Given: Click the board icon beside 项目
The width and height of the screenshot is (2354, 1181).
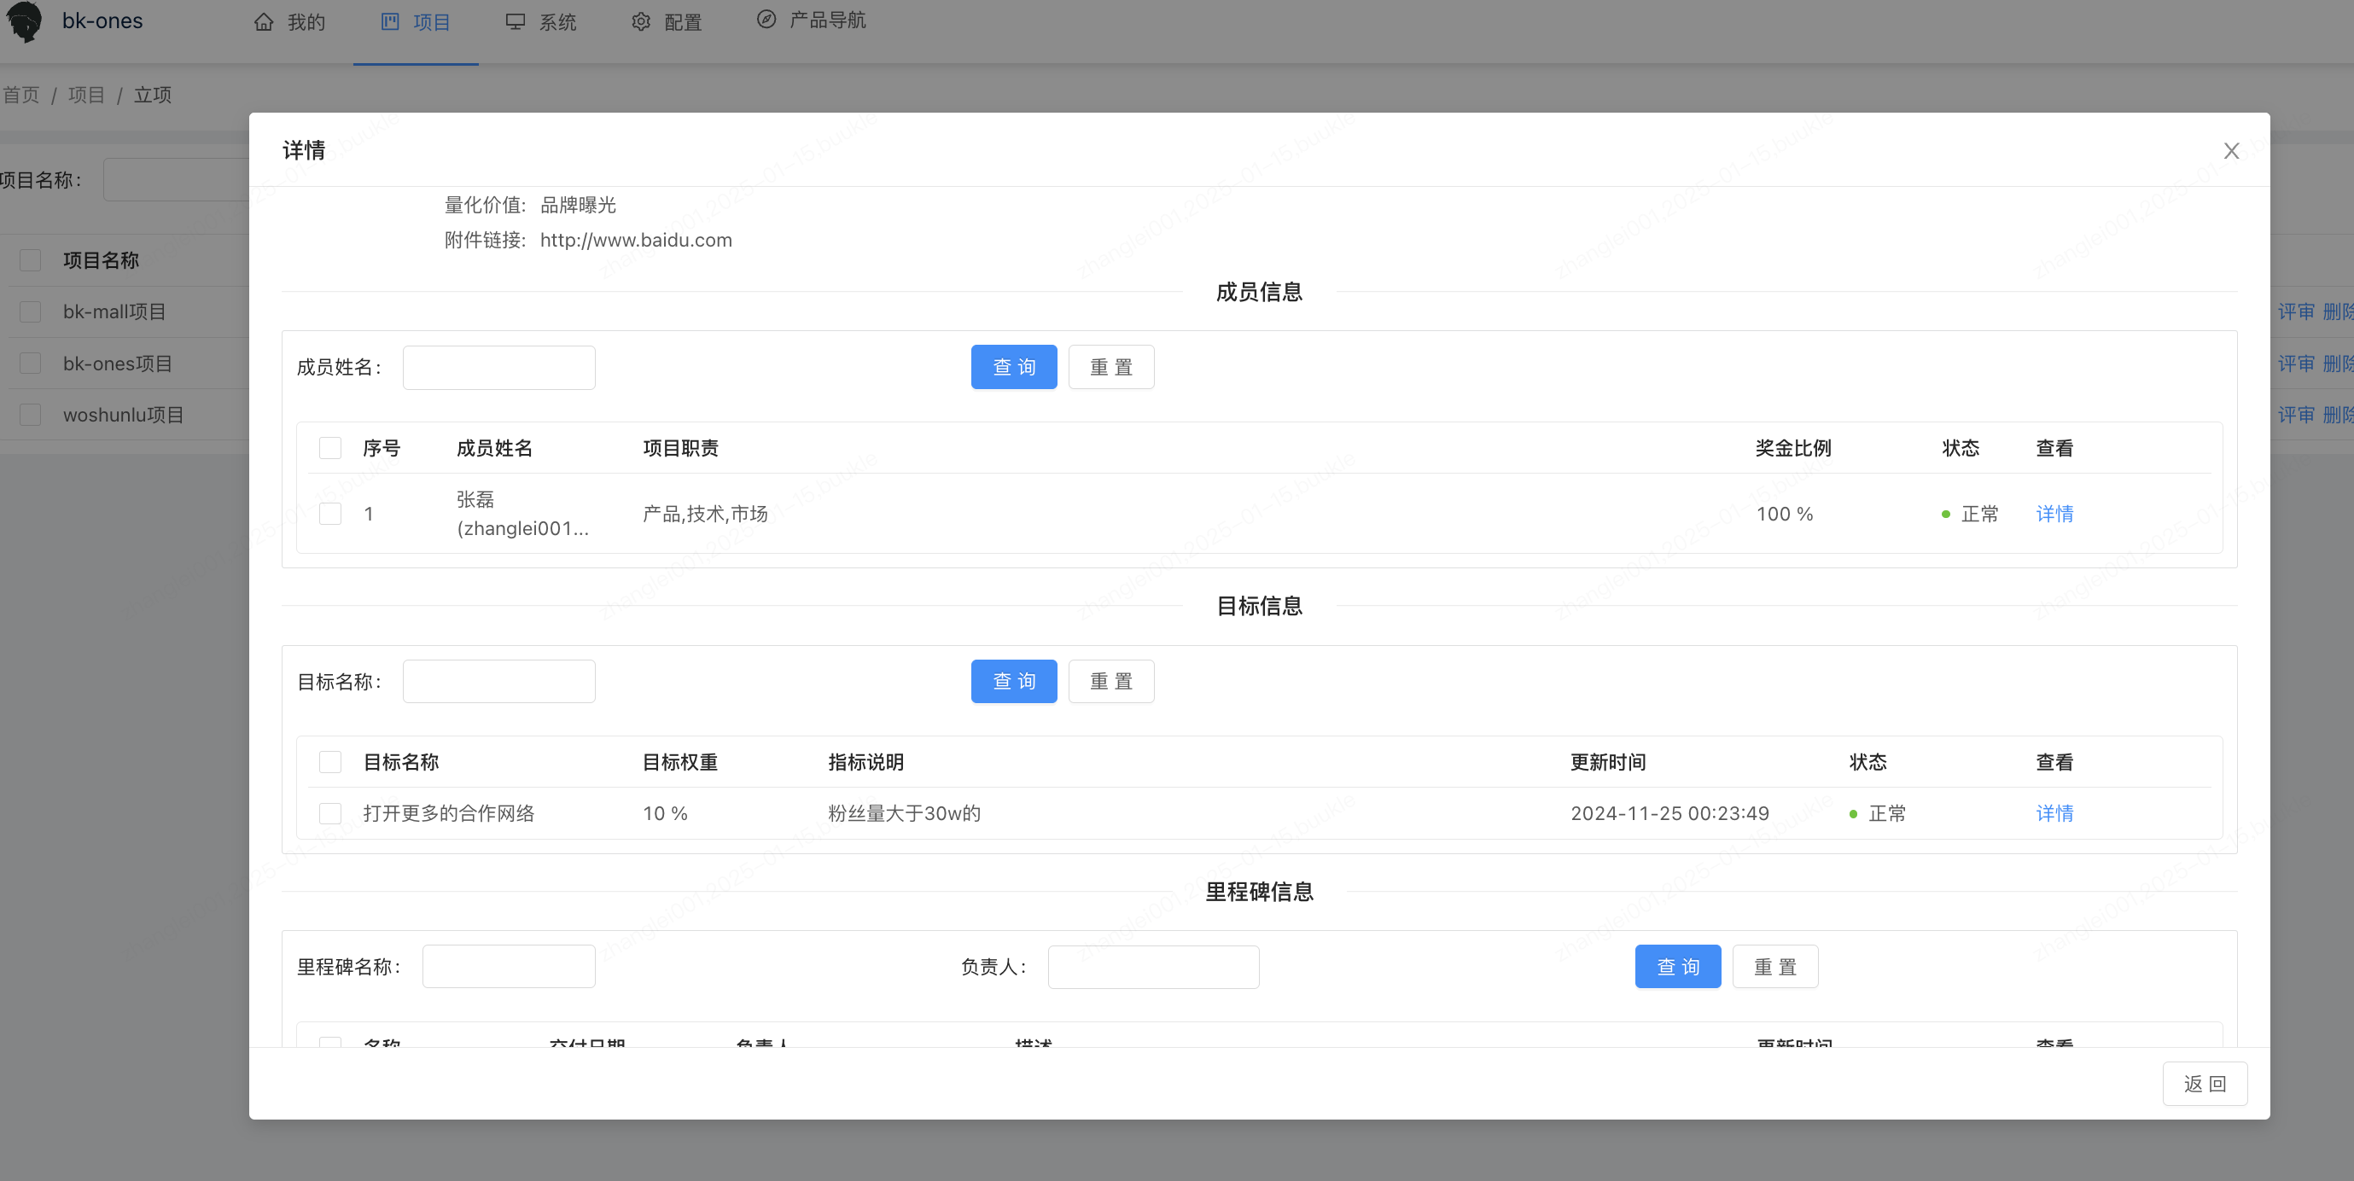Looking at the screenshot, I should (390, 22).
